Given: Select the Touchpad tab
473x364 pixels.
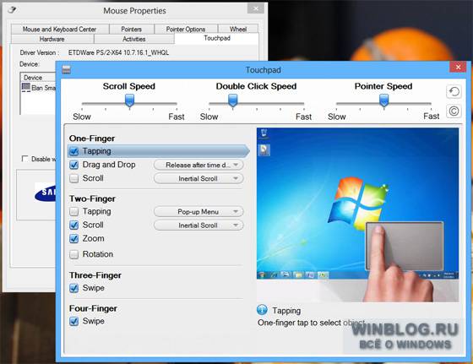Looking at the screenshot, I should [216, 38].
